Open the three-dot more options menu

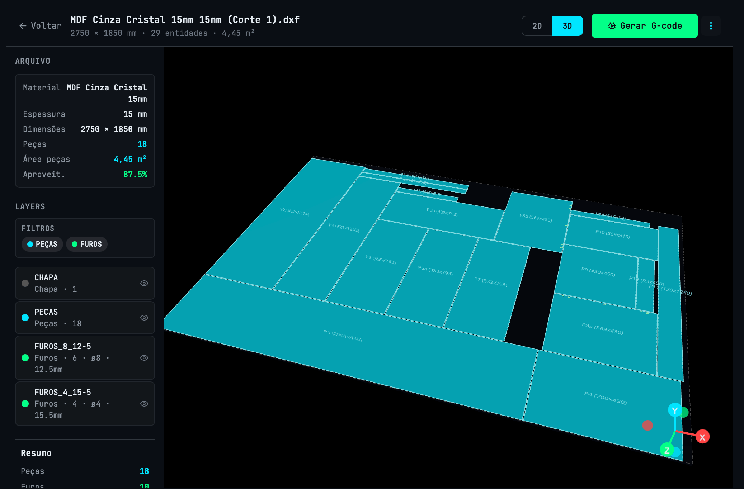coord(711,26)
